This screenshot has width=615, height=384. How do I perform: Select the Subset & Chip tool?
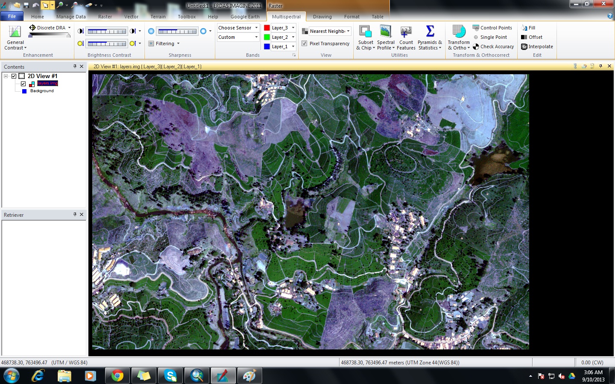[x=365, y=37]
